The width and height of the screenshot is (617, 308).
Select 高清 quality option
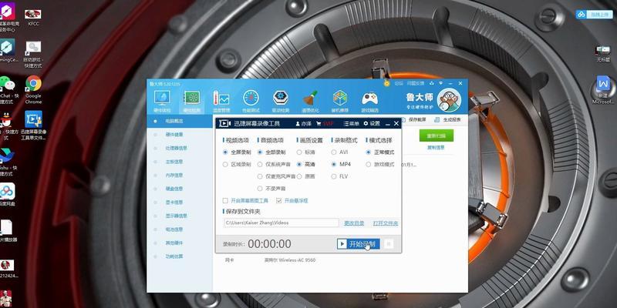click(306, 164)
